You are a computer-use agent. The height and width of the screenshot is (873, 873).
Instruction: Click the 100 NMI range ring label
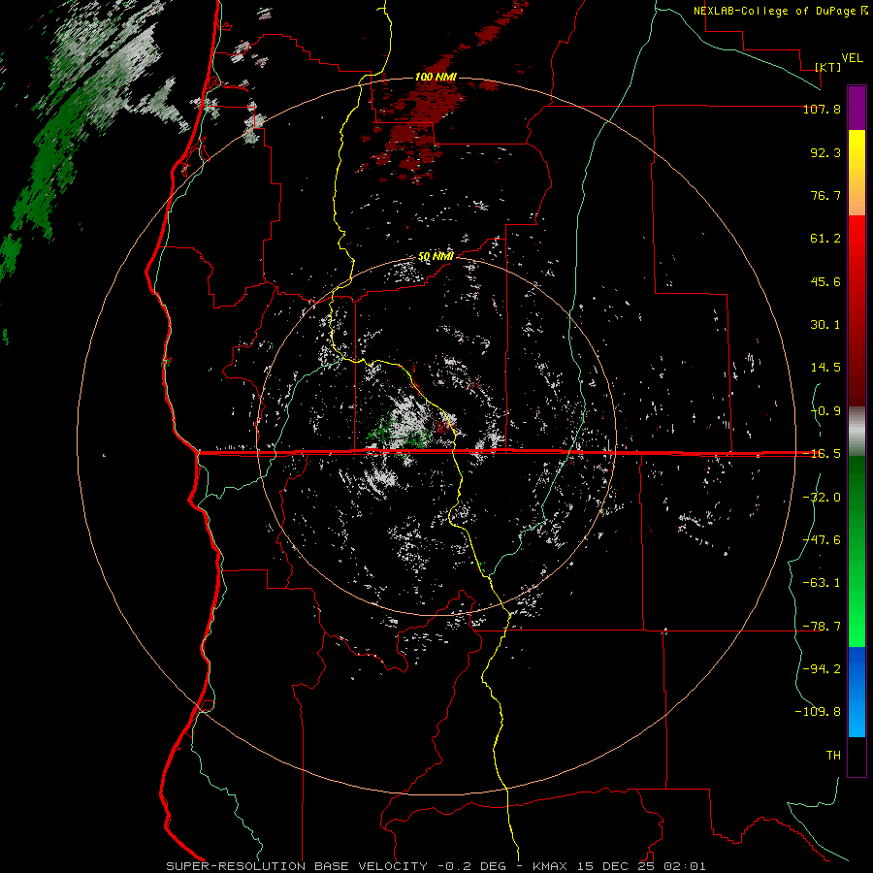pos(436,77)
